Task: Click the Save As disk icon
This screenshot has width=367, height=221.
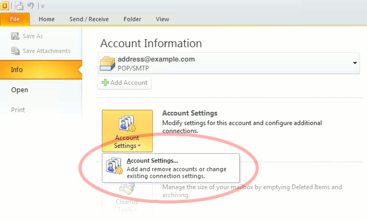Action: point(15,36)
